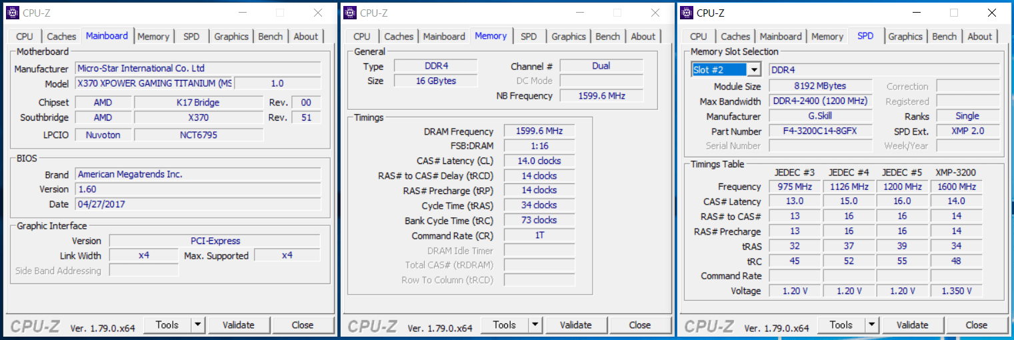The height and width of the screenshot is (340, 1014).
Task: Click the G.Skill manufacturer field
Action: [x=821, y=116]
